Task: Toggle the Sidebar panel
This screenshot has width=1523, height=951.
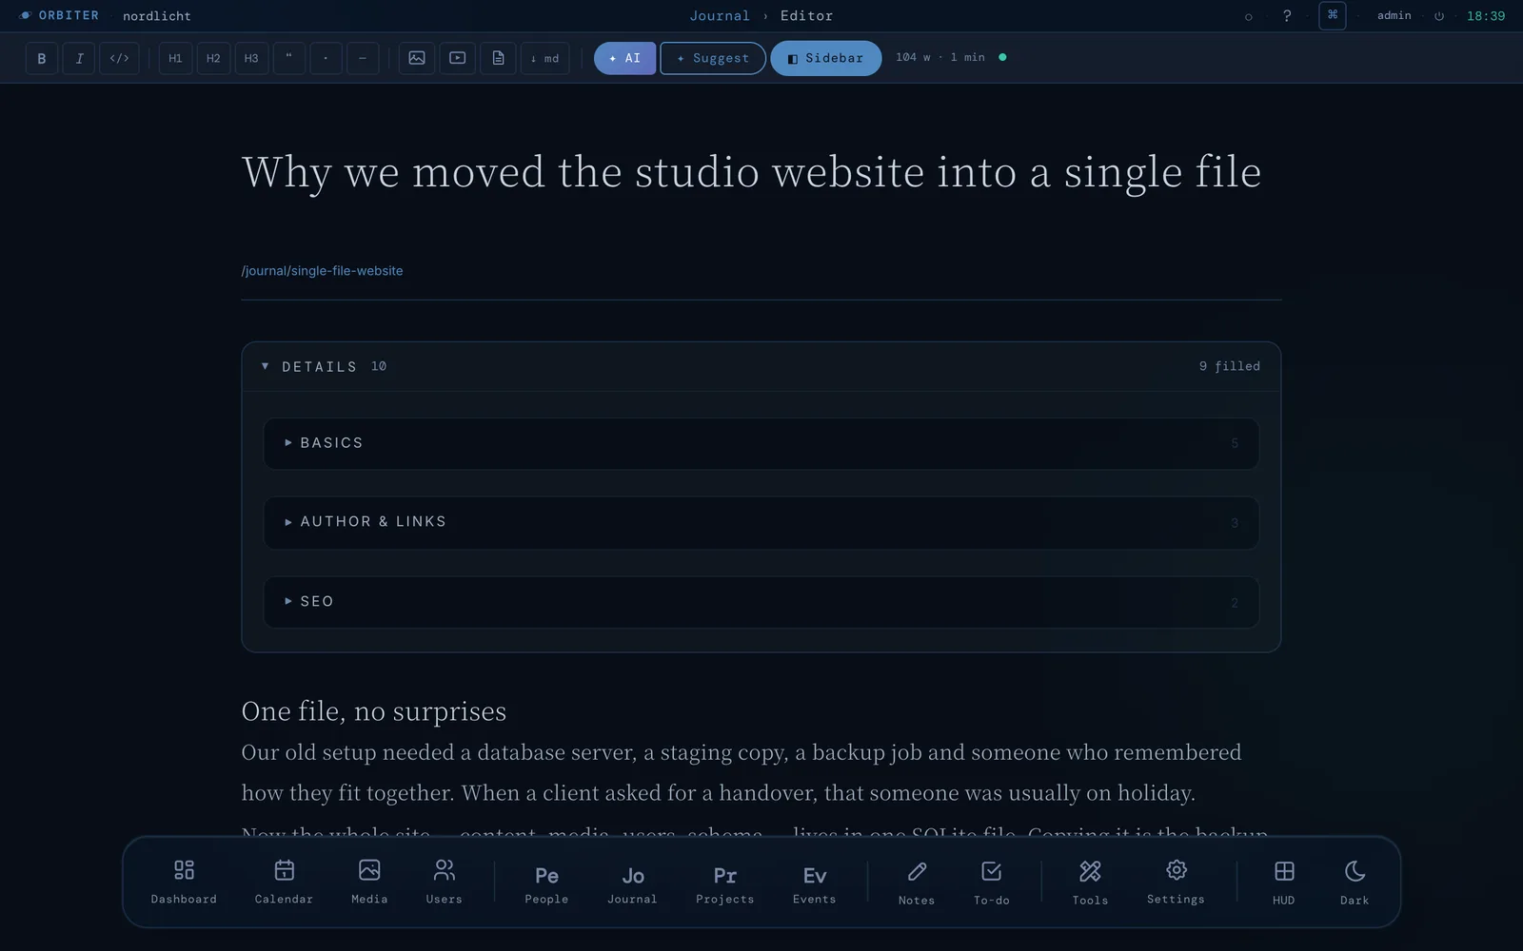Action: coord(825,58)
